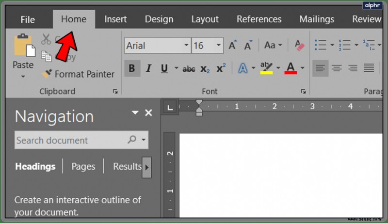Apply yellow text highlight color
Screen dimensions: 388x223
coord(266,68)
